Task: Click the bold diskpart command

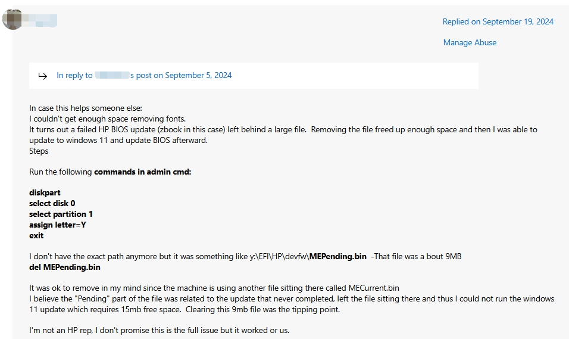Action: point(45,192)
